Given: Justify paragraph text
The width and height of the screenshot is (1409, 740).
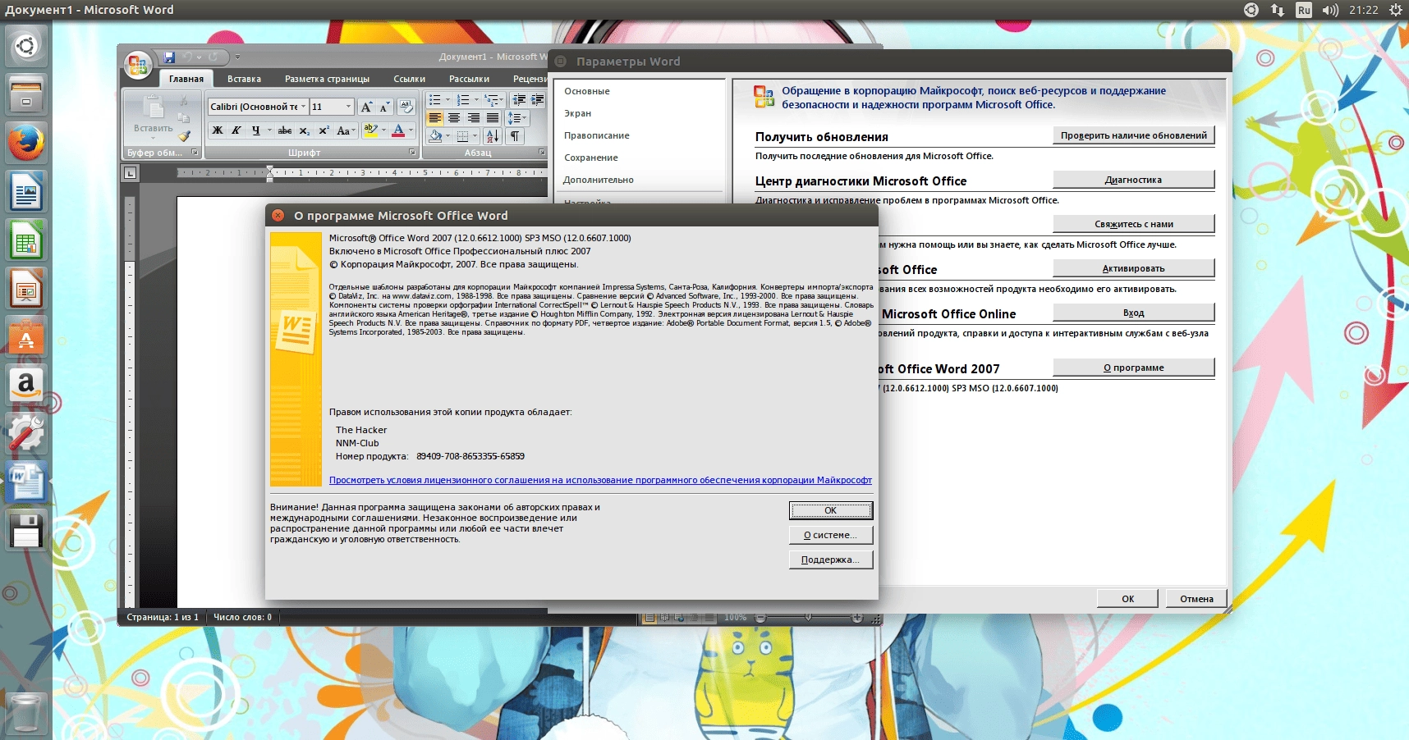Looking at the screenshot, I should 493,118.
